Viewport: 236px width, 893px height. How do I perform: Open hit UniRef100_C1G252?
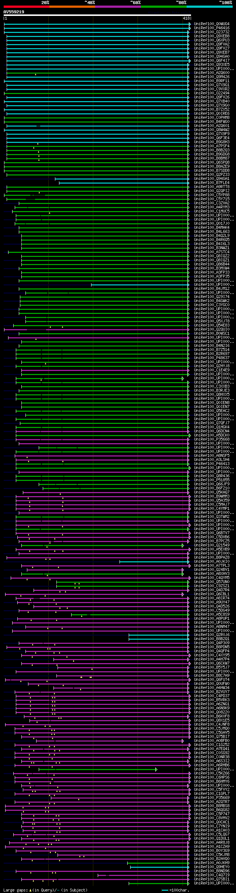coord(212,745)
